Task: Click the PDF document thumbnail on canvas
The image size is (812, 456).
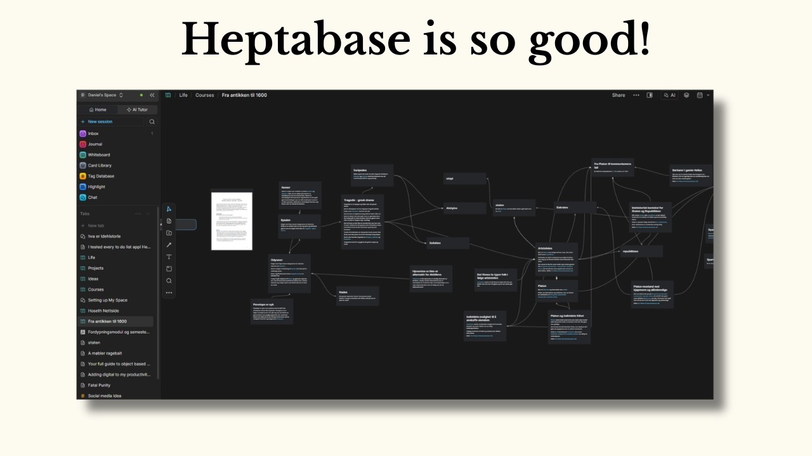Action: point(232,221)
